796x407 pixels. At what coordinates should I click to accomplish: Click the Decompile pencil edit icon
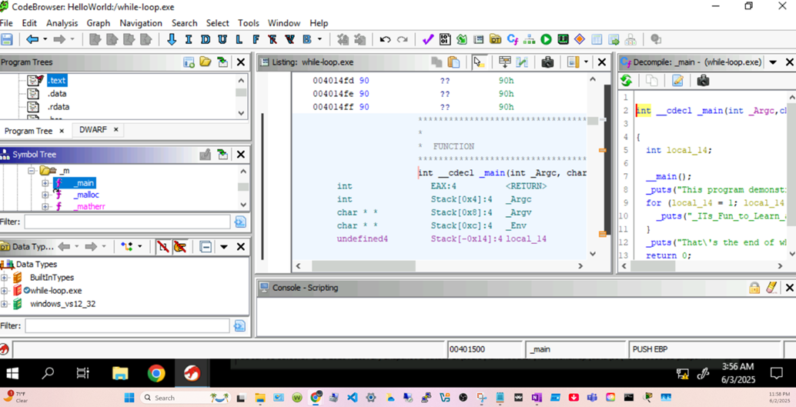(x=677, y=80)
